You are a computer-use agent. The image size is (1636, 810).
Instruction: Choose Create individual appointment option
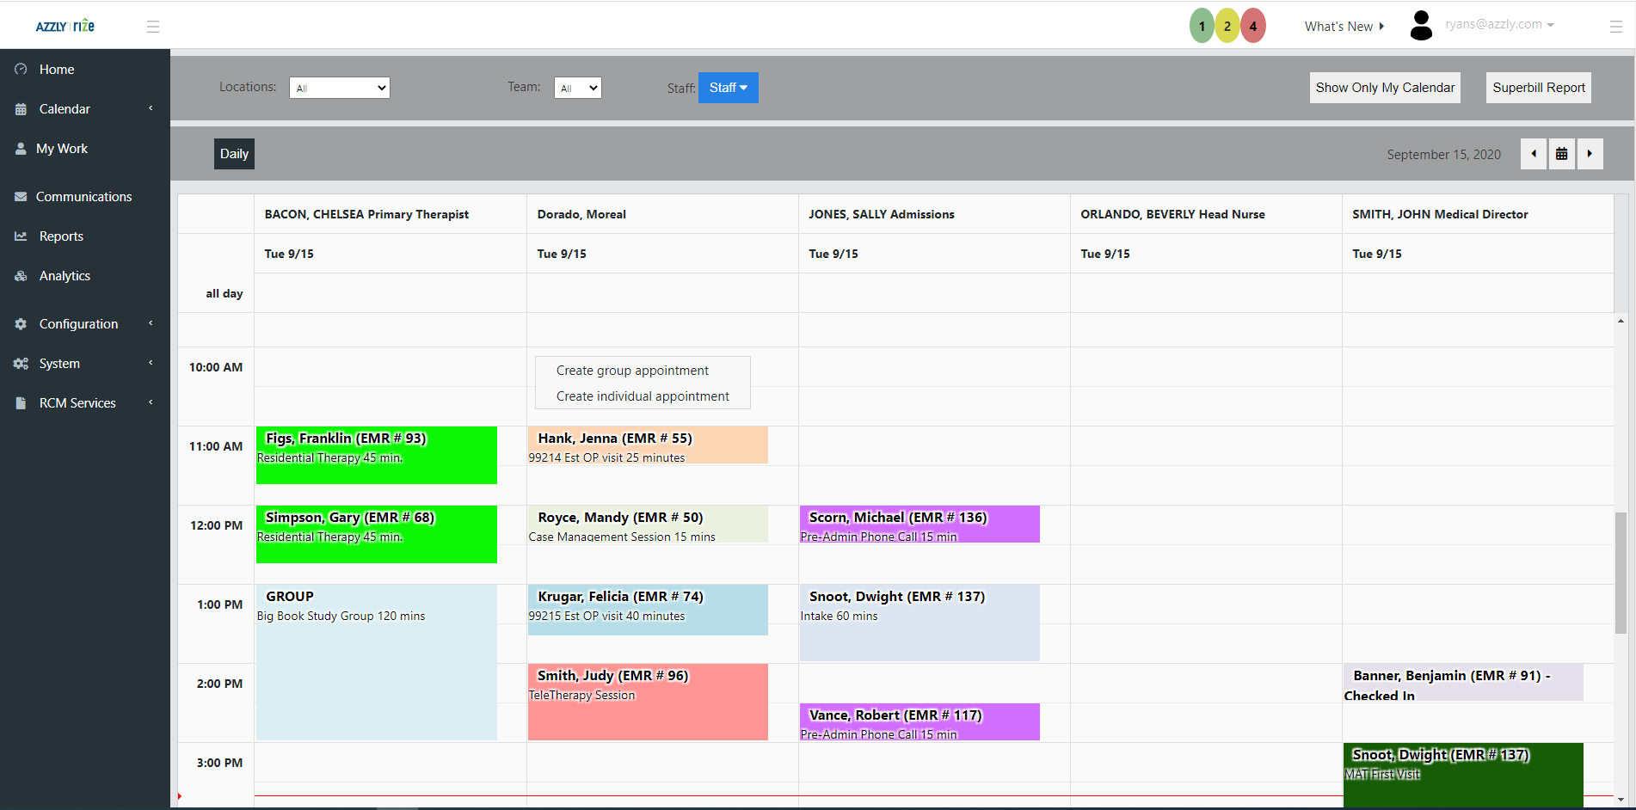point(643,396)
